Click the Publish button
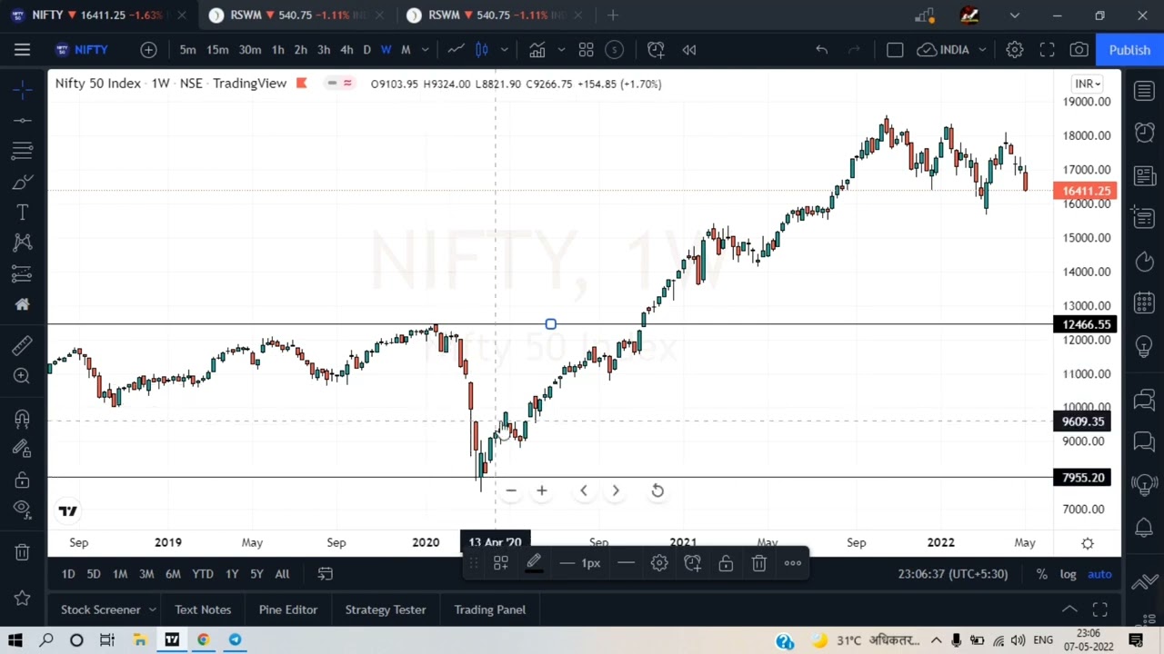Viewport: 1164px width, 654px height. (x=1129, y=50)
